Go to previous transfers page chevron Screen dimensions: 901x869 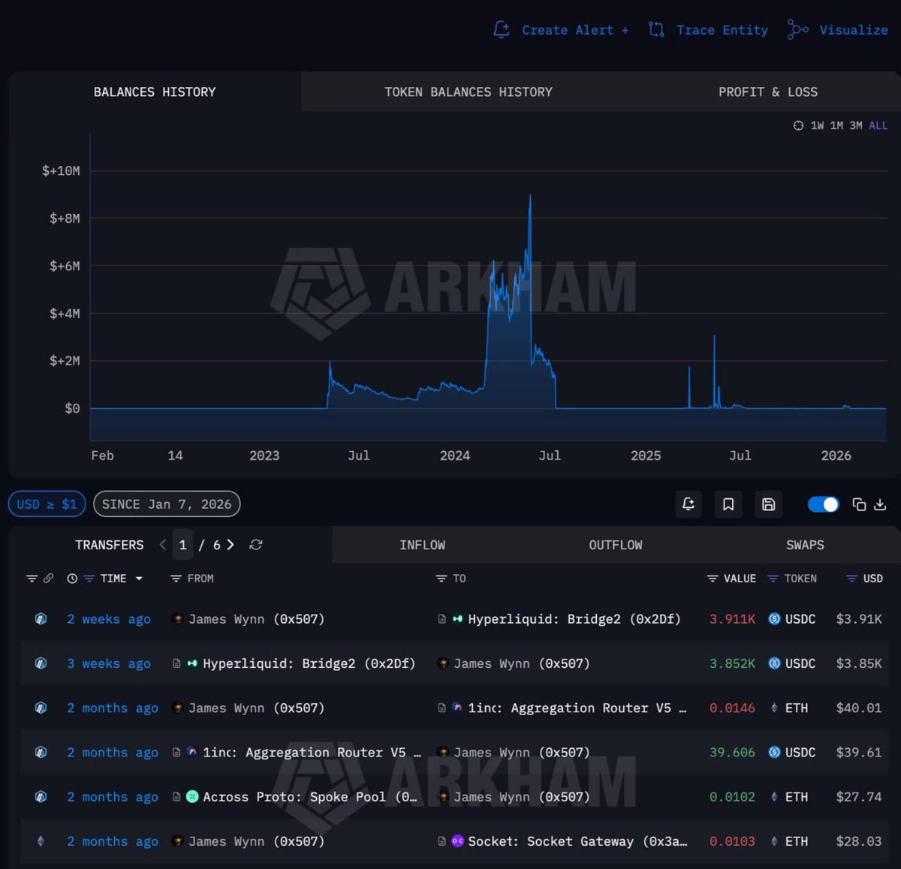163,545
